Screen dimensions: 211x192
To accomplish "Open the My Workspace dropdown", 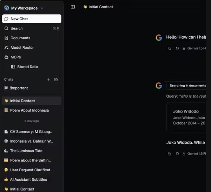I will (x=24, y=8).
